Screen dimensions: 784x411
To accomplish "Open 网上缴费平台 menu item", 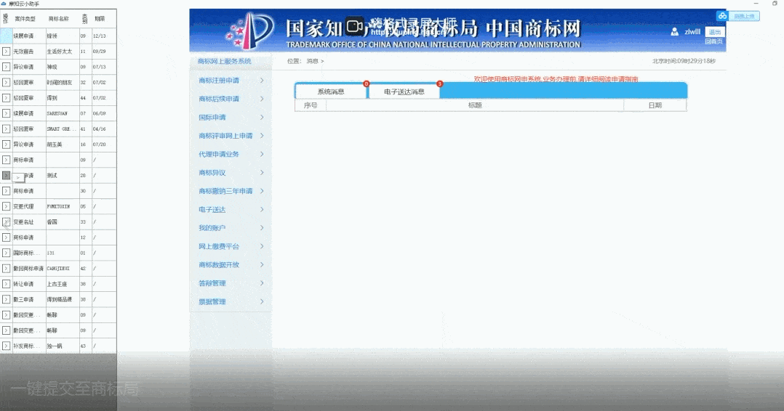I will (219, 246).
